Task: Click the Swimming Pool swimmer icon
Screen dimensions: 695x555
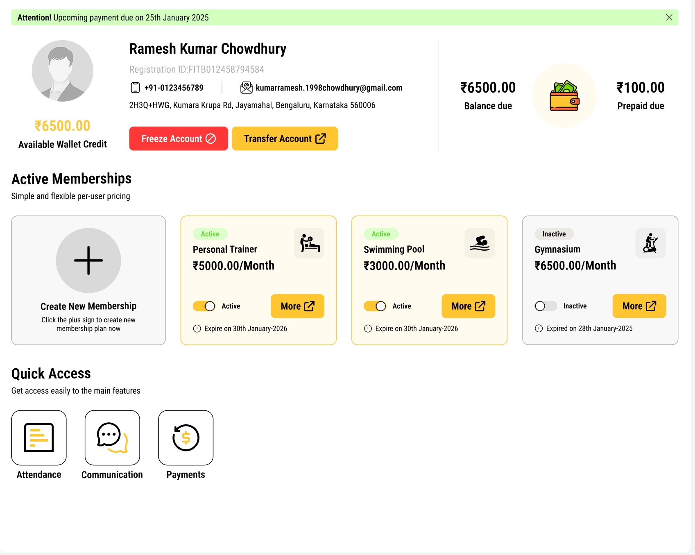Action: 480,243
